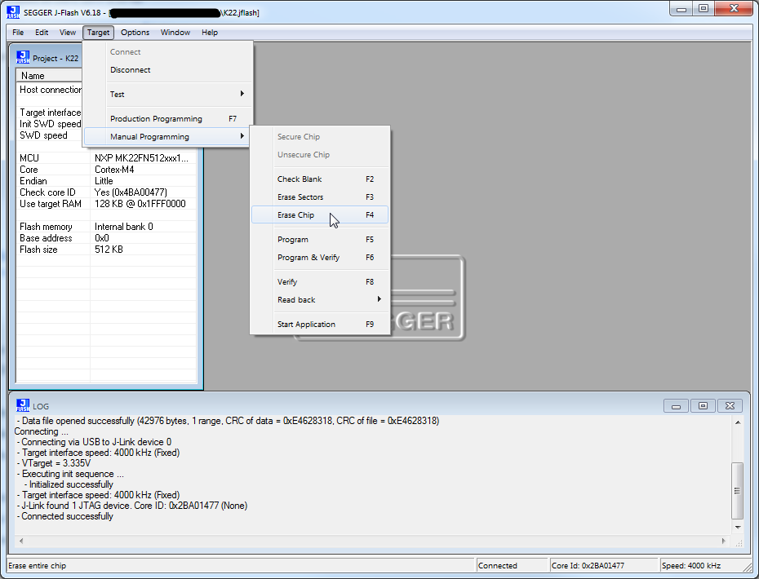759x579 pixels.
Task: Click the 512 KB flash size value
Action: 109,250
